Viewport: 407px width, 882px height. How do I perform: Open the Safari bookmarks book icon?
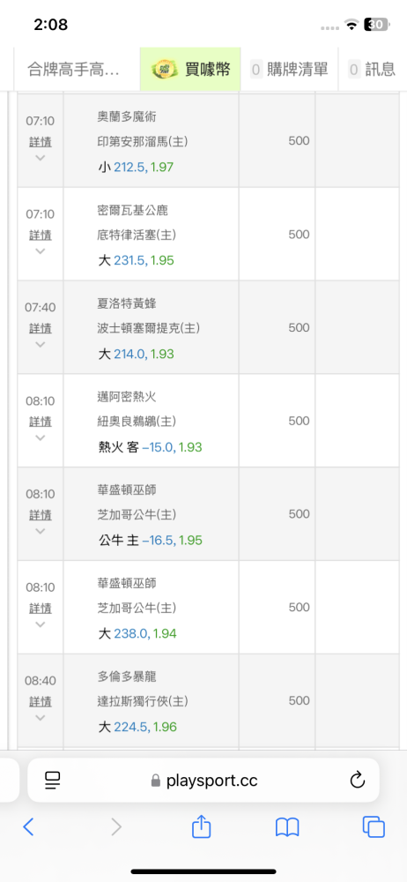pyautogui.click(x=287, y=827)
